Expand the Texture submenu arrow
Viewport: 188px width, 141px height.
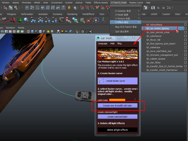pos(139,19)
